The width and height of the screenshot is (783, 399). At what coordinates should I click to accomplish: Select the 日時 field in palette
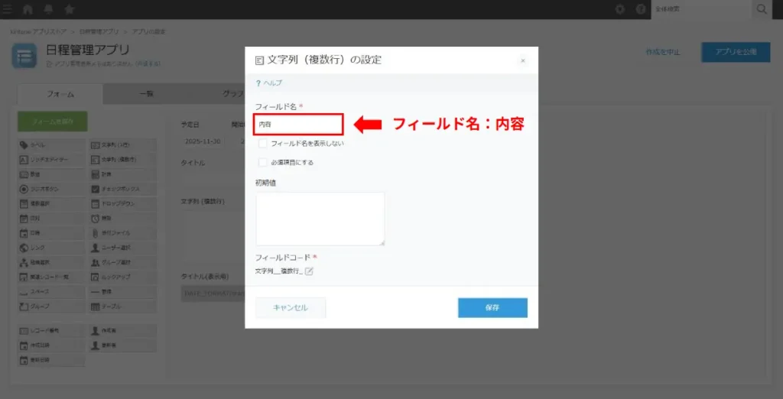pyautogui.click(x=51, y=232)
